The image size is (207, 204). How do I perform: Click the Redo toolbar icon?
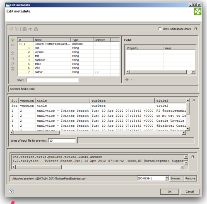pos(17,29)
